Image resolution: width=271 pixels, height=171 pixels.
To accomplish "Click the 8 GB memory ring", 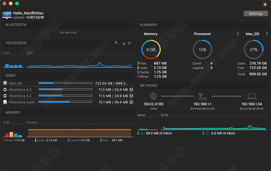I will [151, 49].
